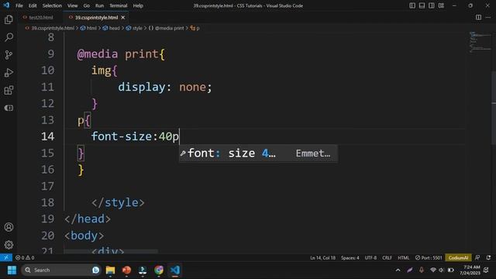This screenshot has width=496, height=279.
Task: Open the Search view in activity bar
Action: (x=9, y=37)
